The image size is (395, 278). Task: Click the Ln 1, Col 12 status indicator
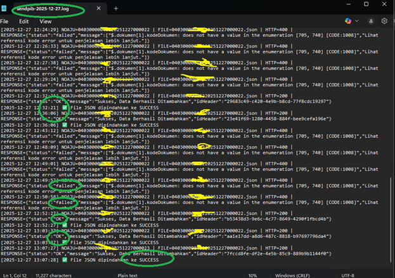point(15,274)
